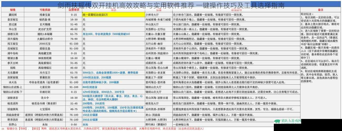The image size is (342, 131).
Task: Click the 残章宝盒 reward cell
Action: click(45, 15)
